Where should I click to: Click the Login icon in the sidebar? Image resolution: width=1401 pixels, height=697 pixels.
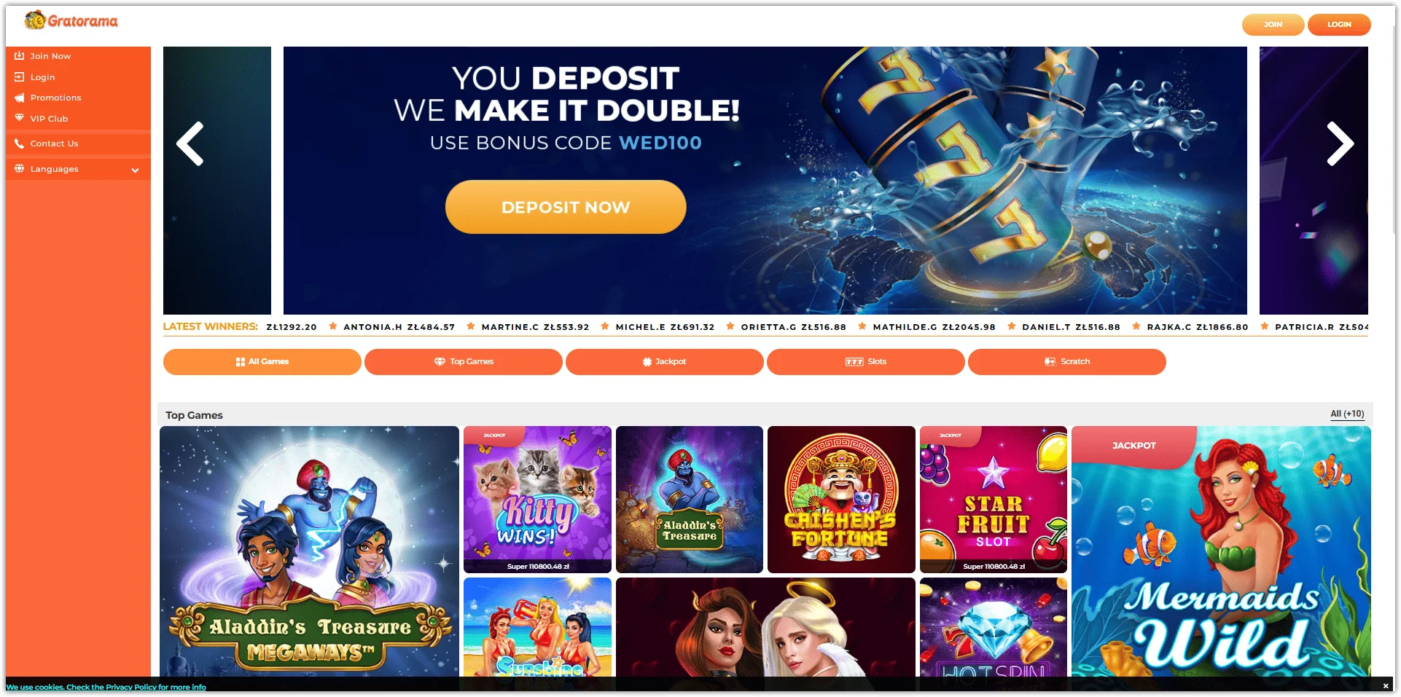20,77
